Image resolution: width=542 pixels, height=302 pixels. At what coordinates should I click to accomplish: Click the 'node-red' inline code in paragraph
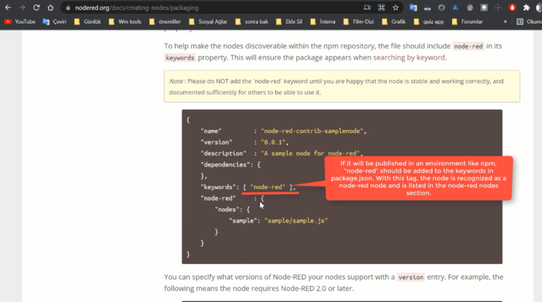pos(468,47)
